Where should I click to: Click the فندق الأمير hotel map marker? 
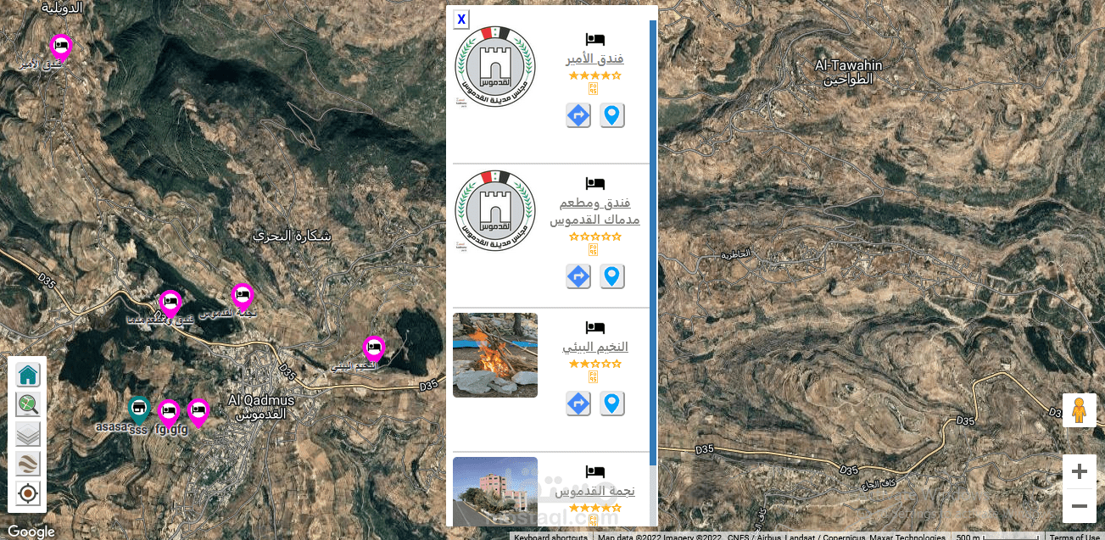(60, 47)
